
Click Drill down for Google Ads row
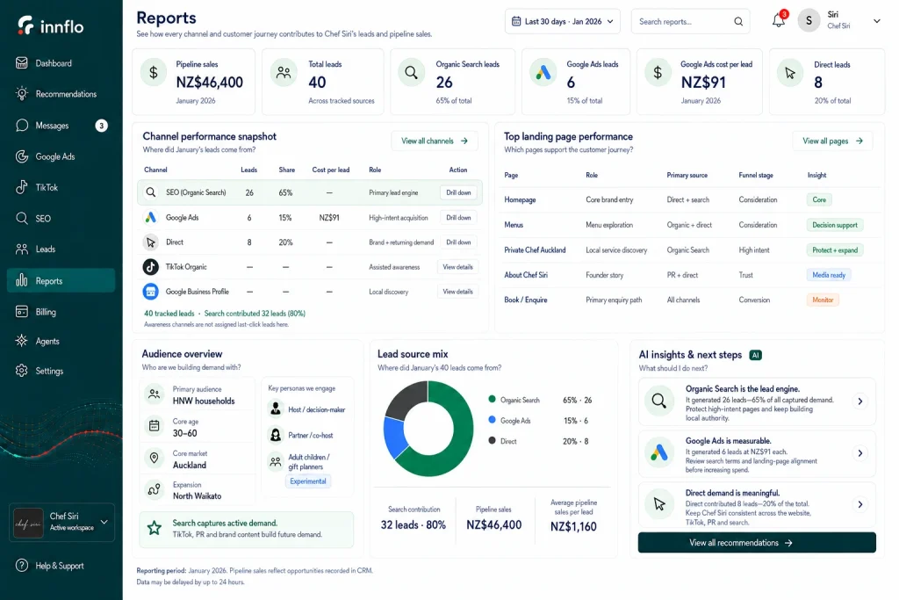458,217
